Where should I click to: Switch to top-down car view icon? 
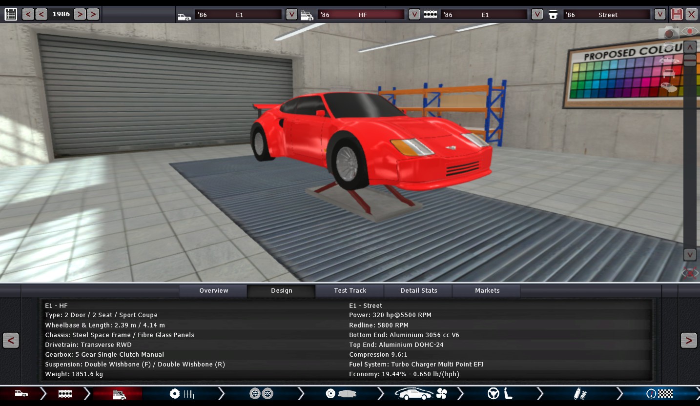point(669,47)
